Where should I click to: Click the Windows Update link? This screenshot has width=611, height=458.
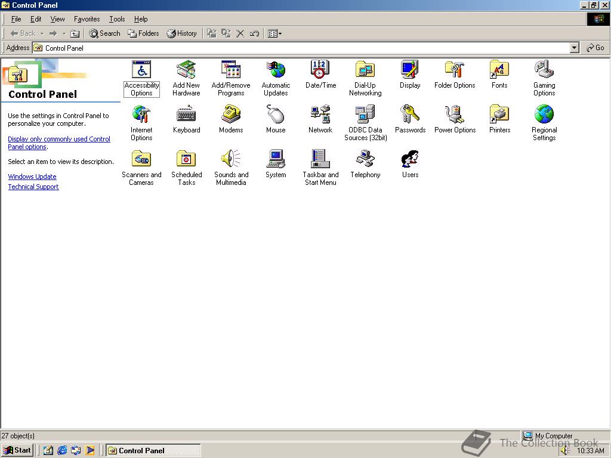pyautogui.click(x=32, y=177)
